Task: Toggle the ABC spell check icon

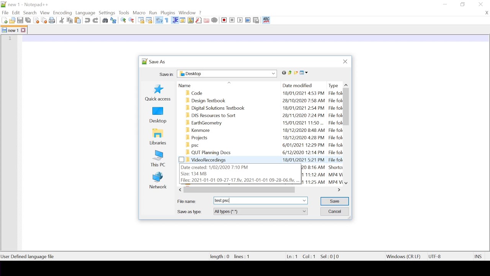Action: [267, 20]
